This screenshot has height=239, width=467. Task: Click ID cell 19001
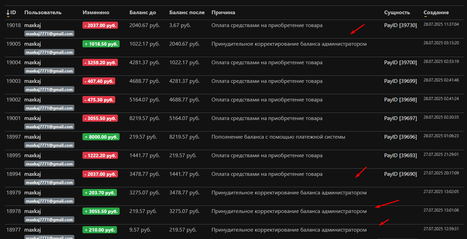pos(14,118)
